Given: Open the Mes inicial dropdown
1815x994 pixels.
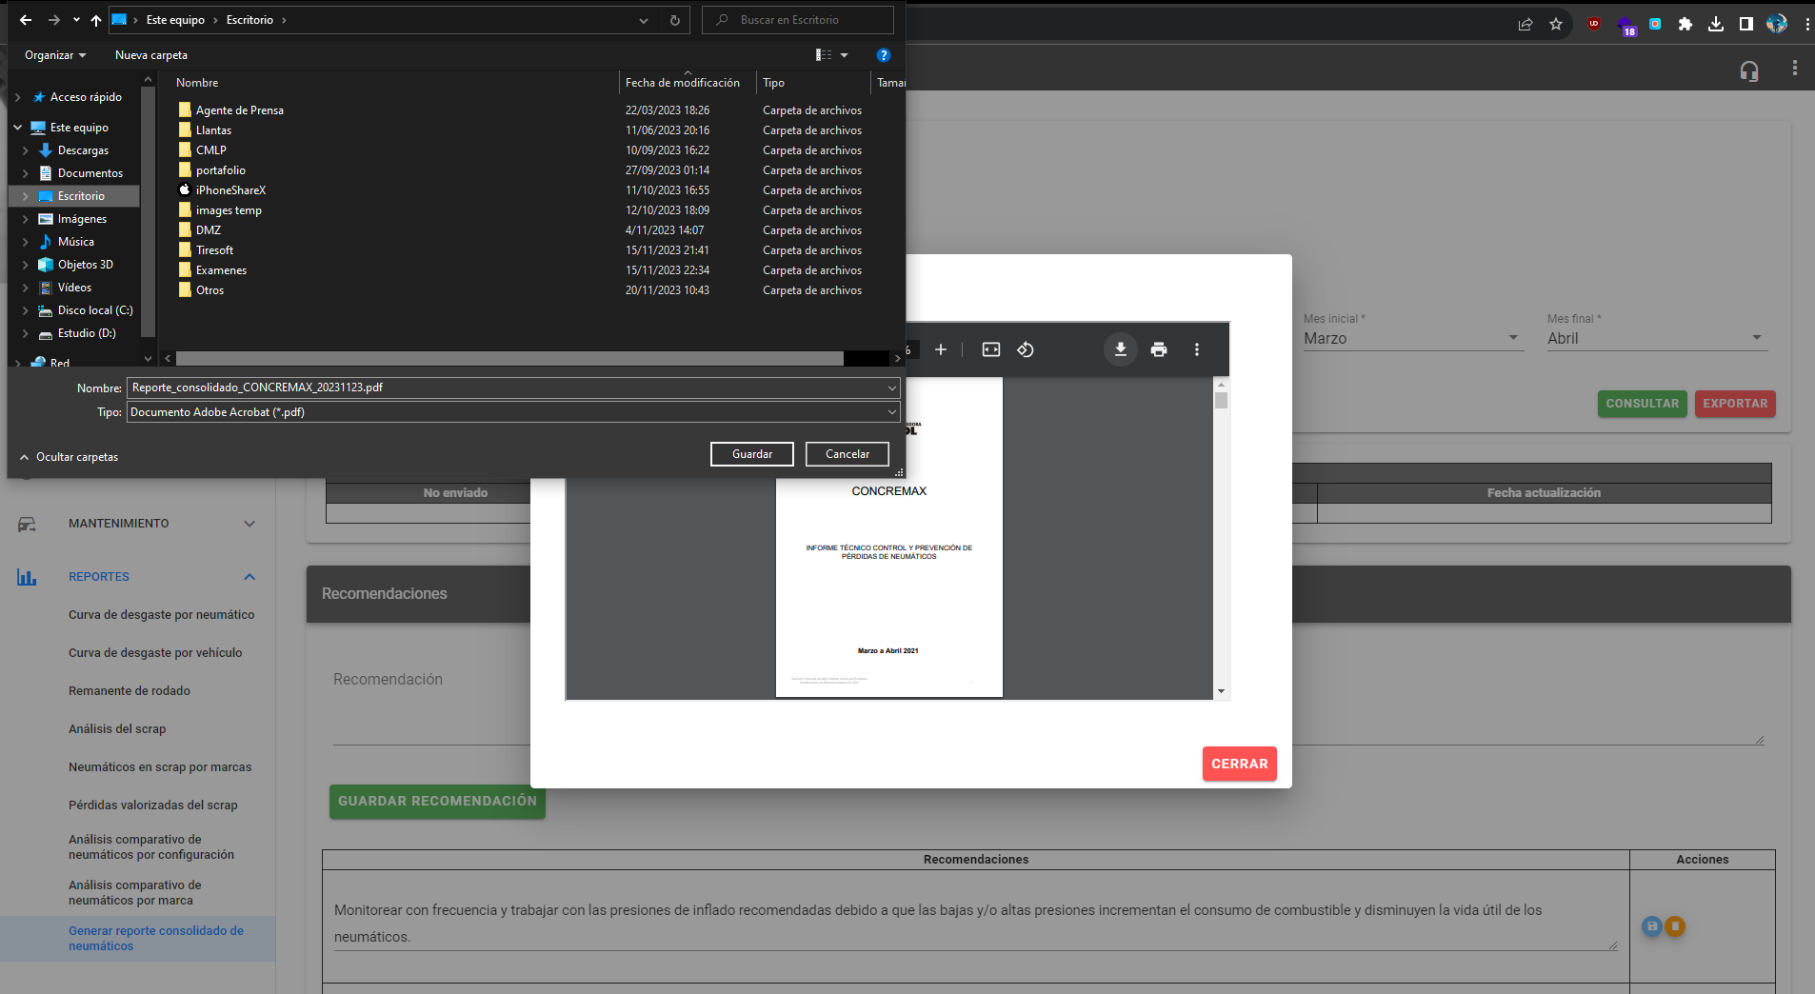Looking at the screenshot, I should tap(1411, 338).
